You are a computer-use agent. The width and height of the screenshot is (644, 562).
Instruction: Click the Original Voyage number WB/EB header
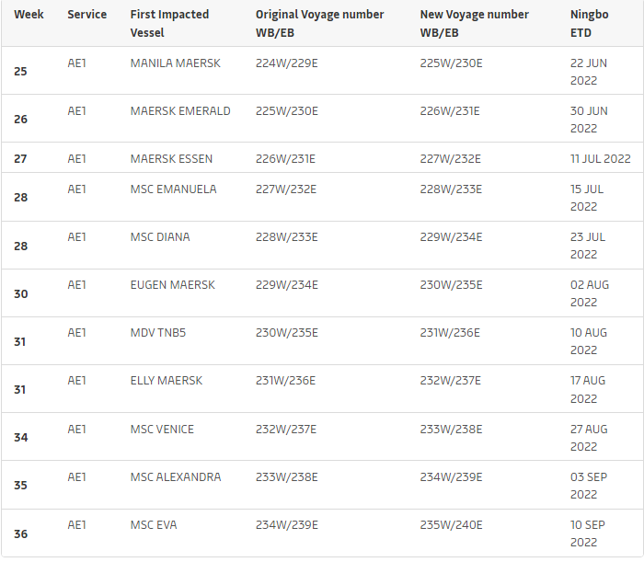[319, 23]
